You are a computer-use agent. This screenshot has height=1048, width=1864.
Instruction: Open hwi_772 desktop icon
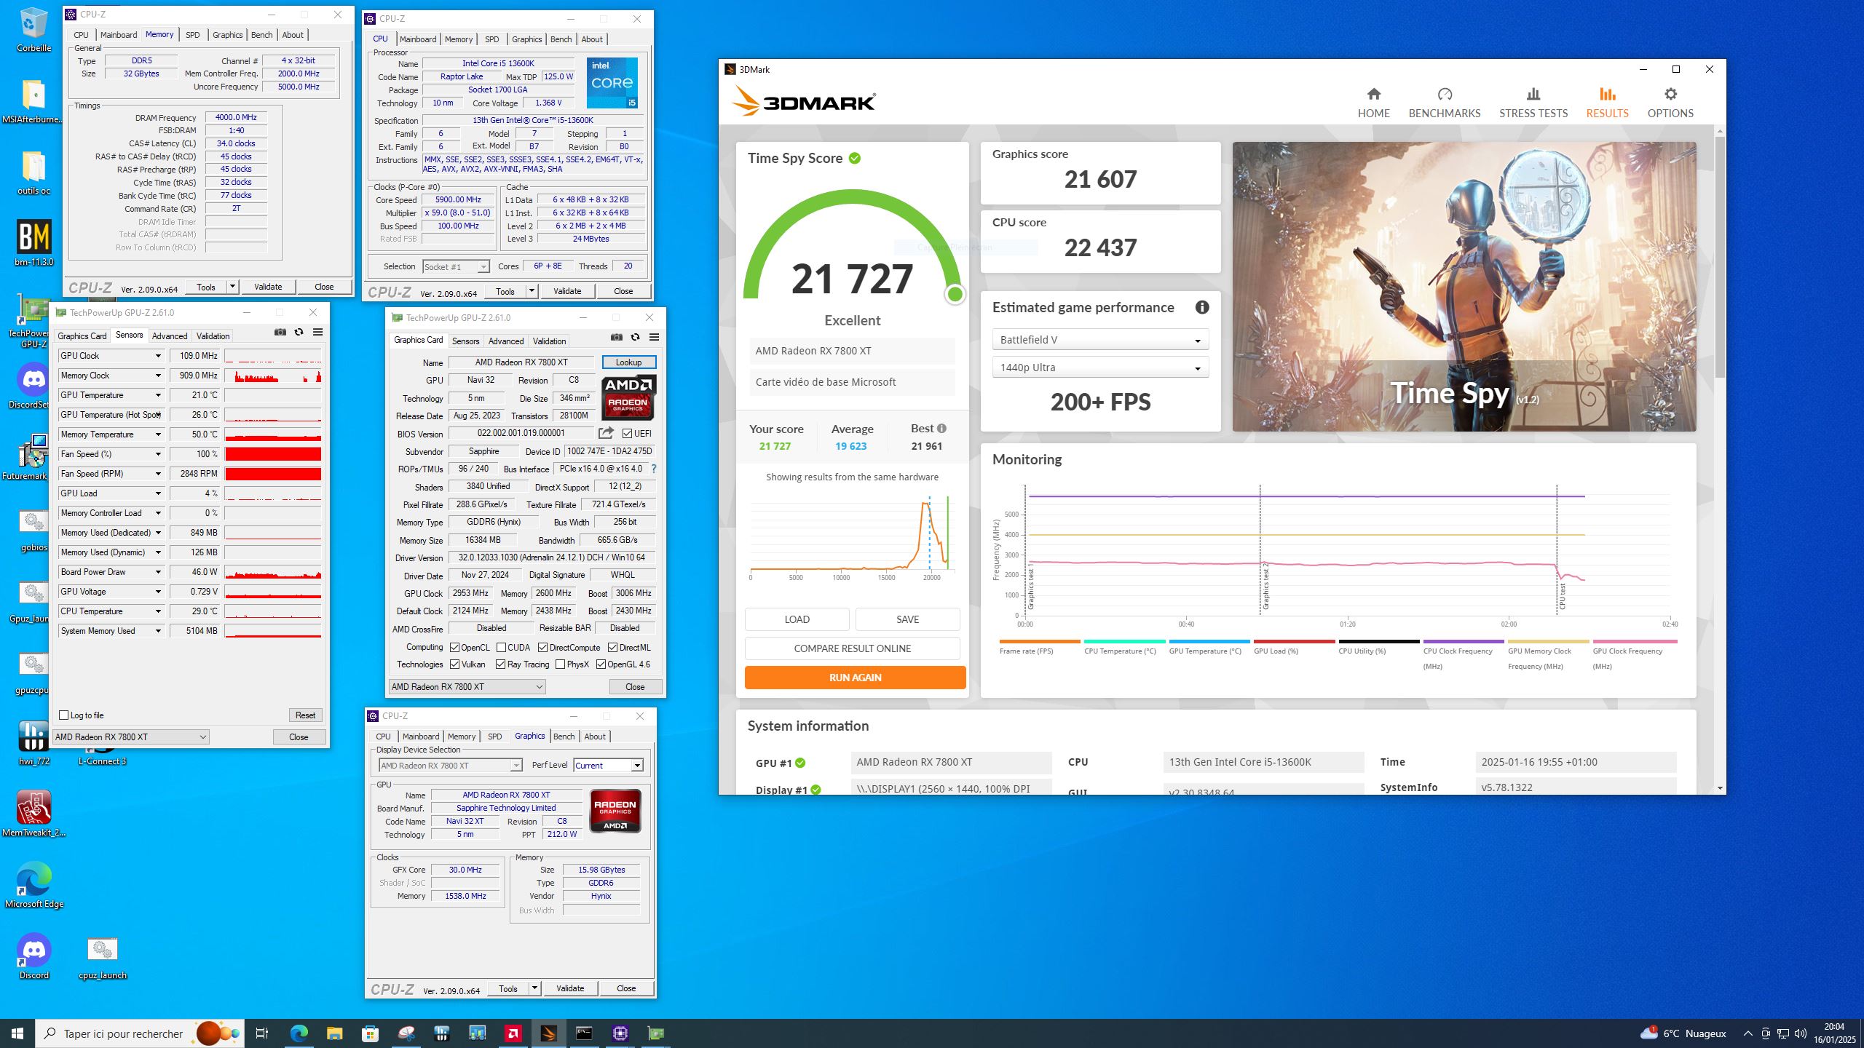(x=33, y=742)
